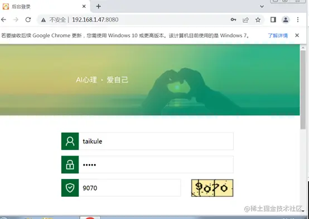Click the 不安全 security label
This screenshot has width=309, height=219.
(57, 19)
